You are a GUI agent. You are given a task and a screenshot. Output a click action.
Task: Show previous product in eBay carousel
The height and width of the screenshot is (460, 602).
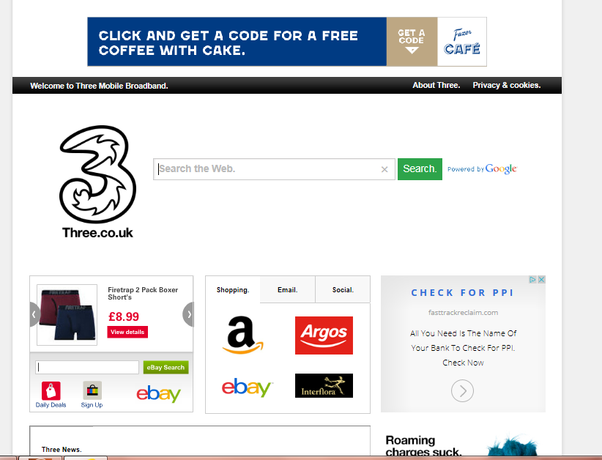(34, 314)
